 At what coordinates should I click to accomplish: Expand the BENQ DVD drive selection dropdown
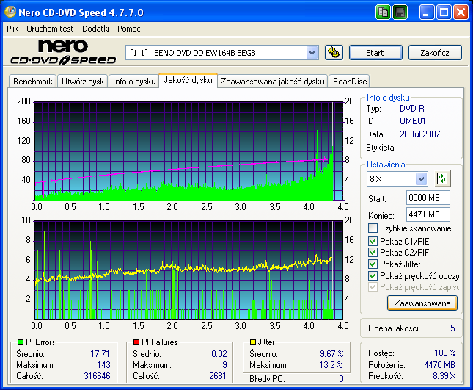point(312,53)
